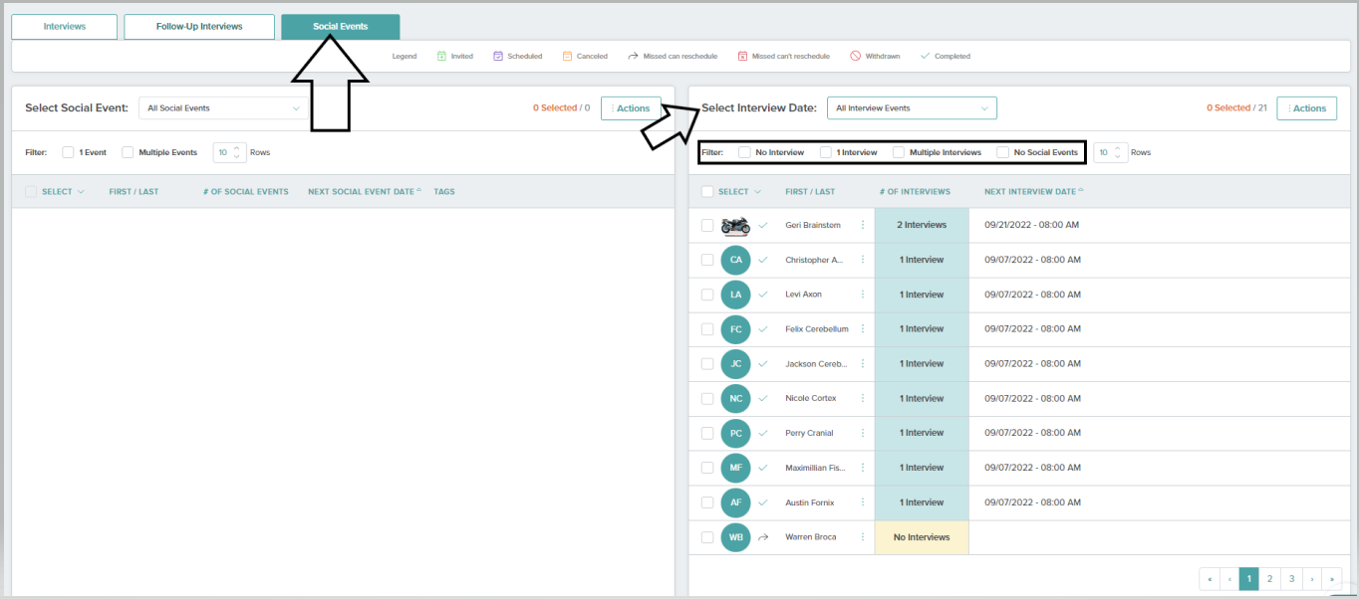Open the All Social Events dropdown

[222, 107]
